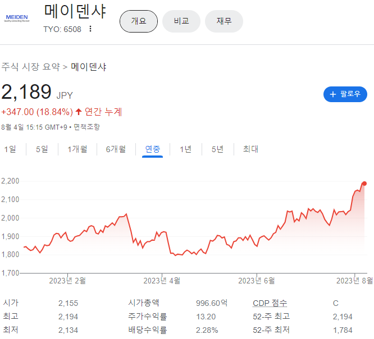Click the 주가수익률 value 13.20
This screenshot has height=339, width=374.
[206, 317]
